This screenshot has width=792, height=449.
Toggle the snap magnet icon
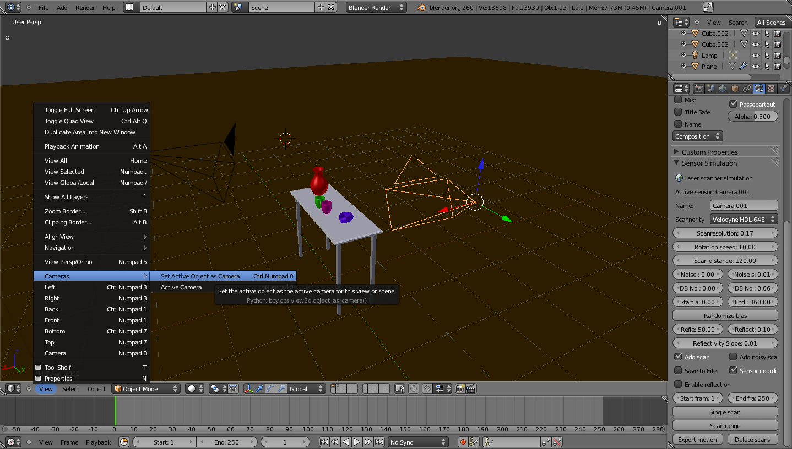click(x=427, y=388)
